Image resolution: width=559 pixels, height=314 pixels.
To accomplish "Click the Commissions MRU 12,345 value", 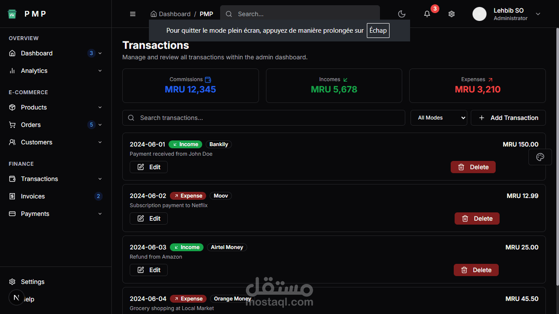I will point(190,89).
